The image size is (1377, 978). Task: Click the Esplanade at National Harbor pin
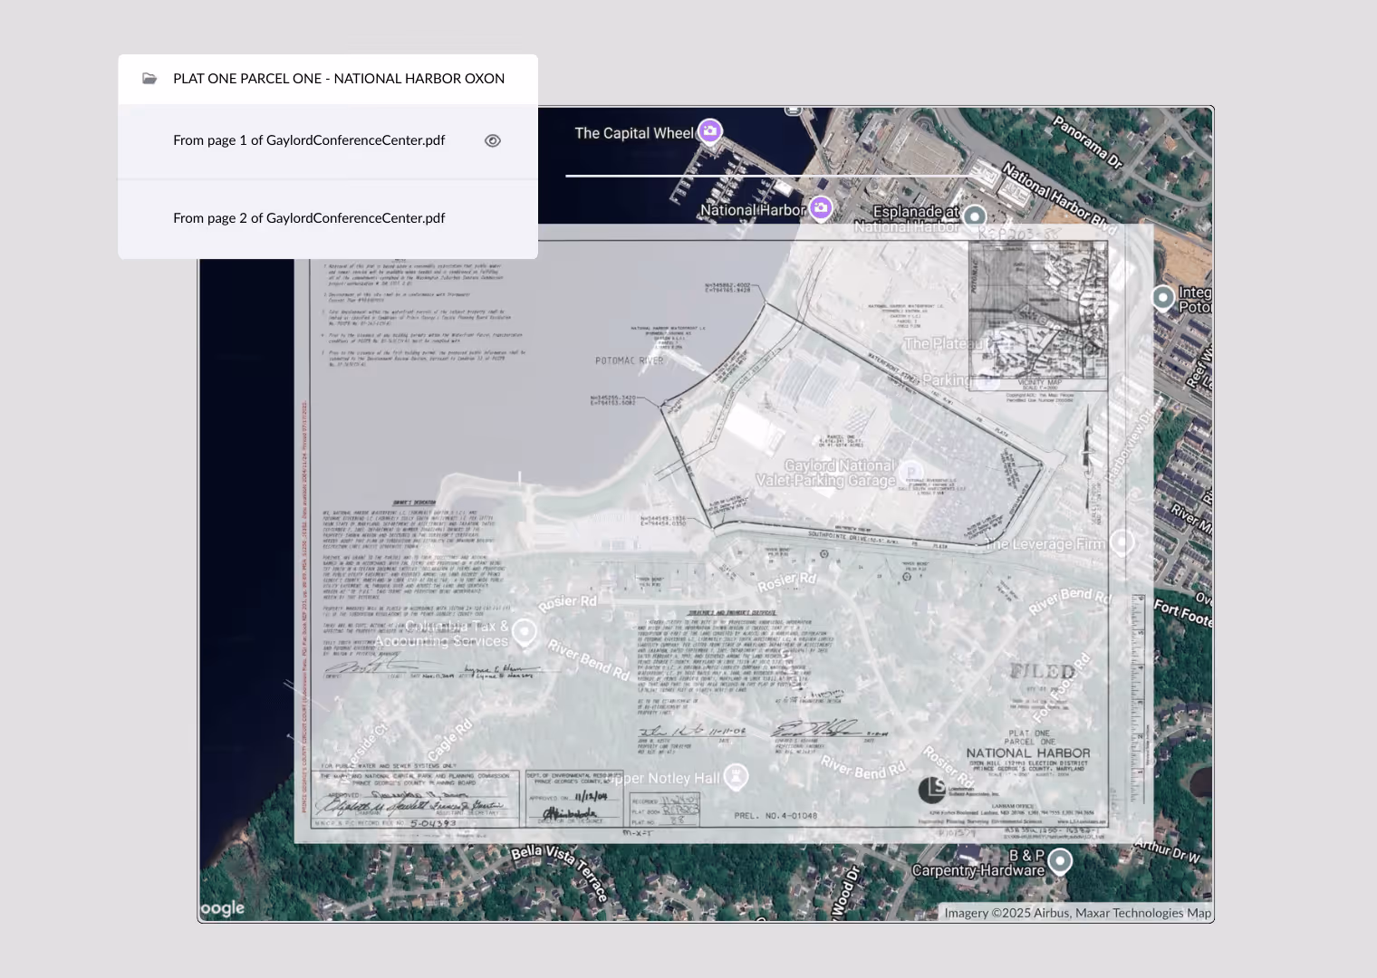[975, 216]
